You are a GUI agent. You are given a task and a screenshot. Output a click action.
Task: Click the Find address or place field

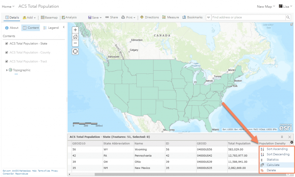tap(249, 18)
